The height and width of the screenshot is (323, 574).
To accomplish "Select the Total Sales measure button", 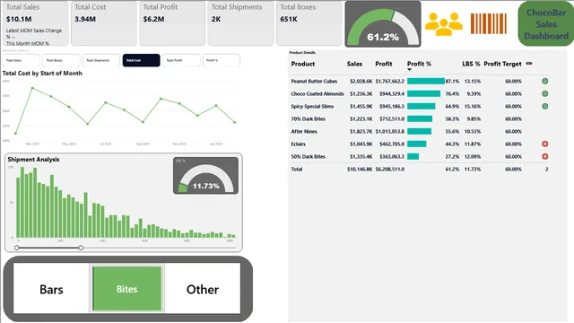I will [22, 60].
